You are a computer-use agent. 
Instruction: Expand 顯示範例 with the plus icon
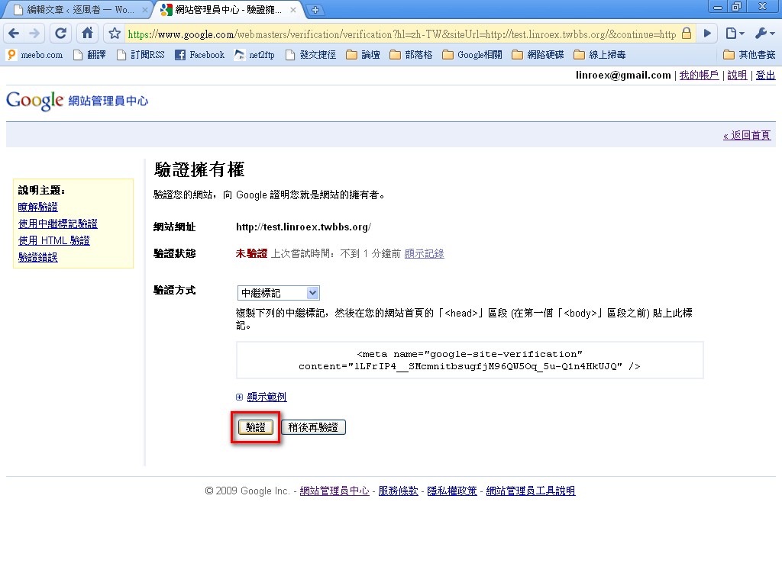click(239, 397)
